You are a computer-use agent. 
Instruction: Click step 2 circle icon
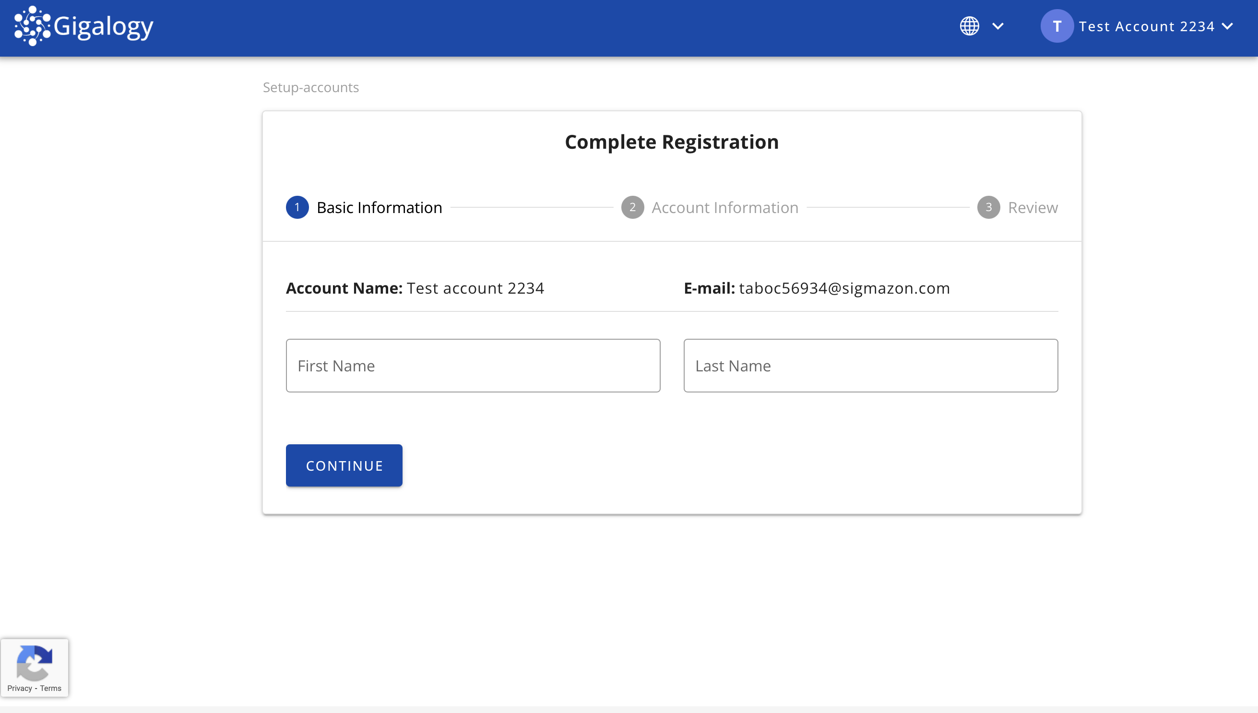(x=632, y=207)
